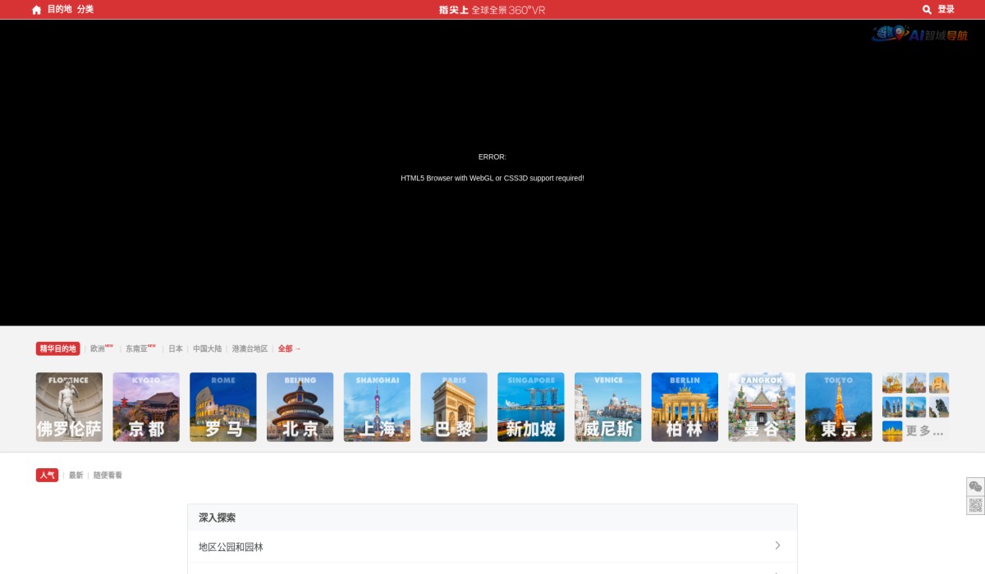985x574 pixels.
Task: Expand the 地区公园和园林 row chevron
Action: tap(777, 546)
